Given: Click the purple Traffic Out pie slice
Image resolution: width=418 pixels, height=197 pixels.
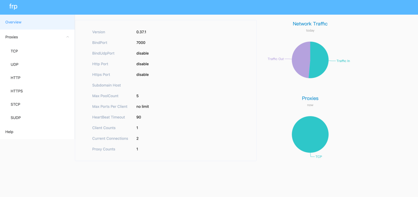Looking at the screenshot, I should coord(300,60).
